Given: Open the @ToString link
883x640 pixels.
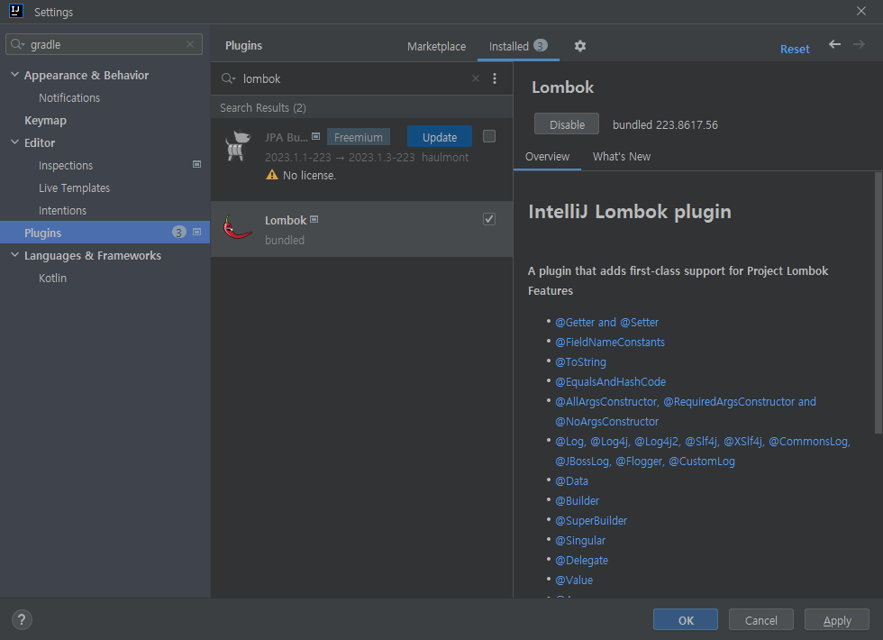Looking at the screenshot, I should [580, 361].
